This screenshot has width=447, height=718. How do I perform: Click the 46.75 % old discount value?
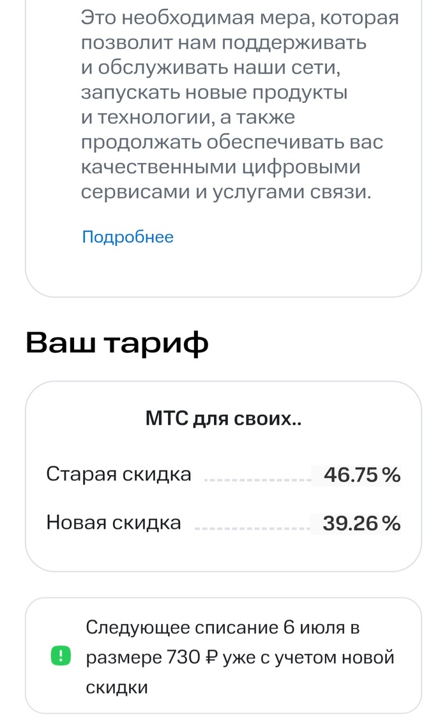click(x=361, y=475)
